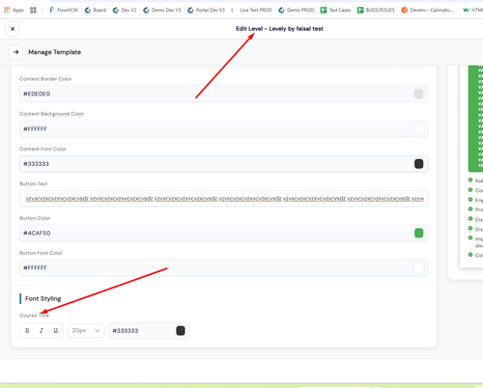The height and width of the screenshot is (388, 483).
Task: Open the Test Cases sheet bookmark
Action: tap(335, 10)
